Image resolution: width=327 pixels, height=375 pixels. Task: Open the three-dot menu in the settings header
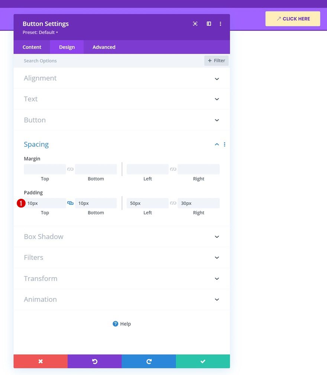[220, 23]
